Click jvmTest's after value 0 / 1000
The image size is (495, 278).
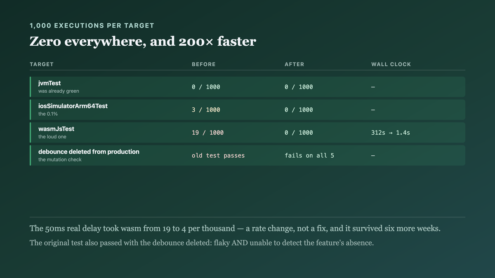click(x=299, y=87)
